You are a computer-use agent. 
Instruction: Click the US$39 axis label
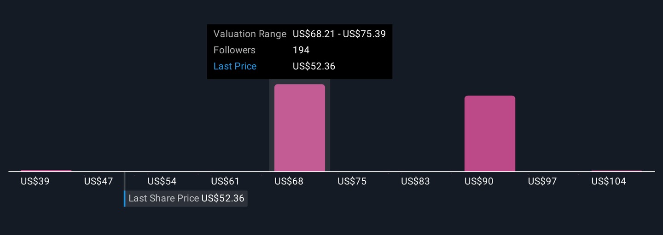point(35,182)
